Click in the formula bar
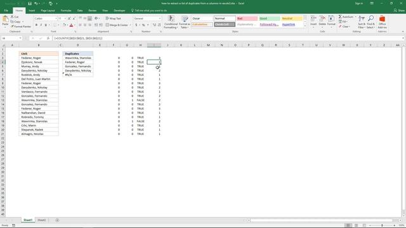Image resolution: width=406 pixels, height=228 pixels. coord(228,38)
